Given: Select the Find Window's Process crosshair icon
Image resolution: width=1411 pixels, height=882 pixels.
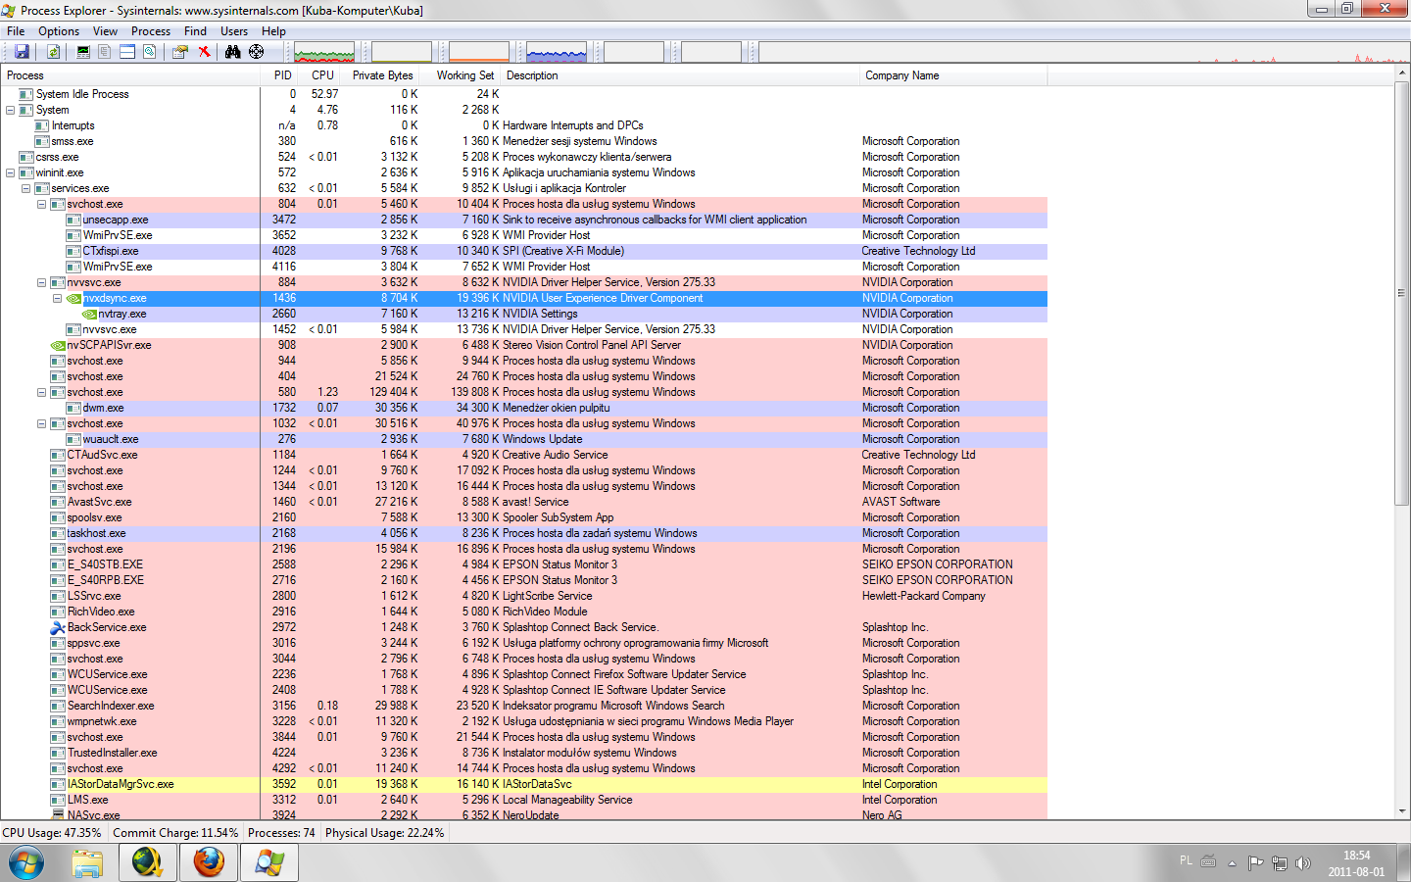Looking at the screenshot, I should (x=256, y=52).
